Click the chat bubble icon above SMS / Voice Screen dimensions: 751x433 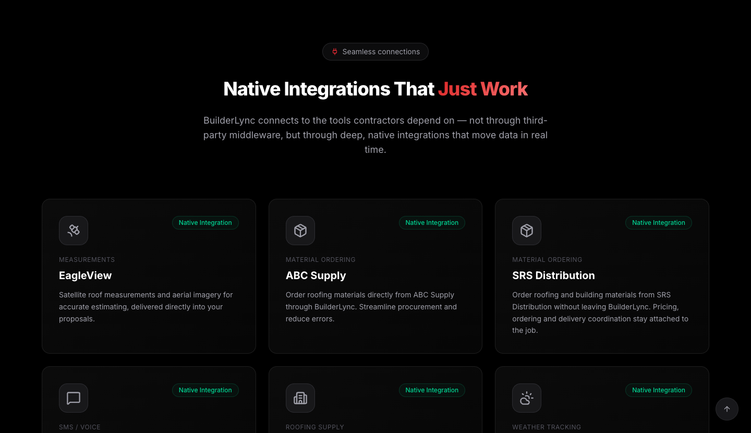tap(74, 398)
